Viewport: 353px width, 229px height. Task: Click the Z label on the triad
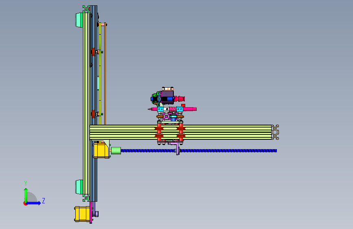click(x=44, y=200)
